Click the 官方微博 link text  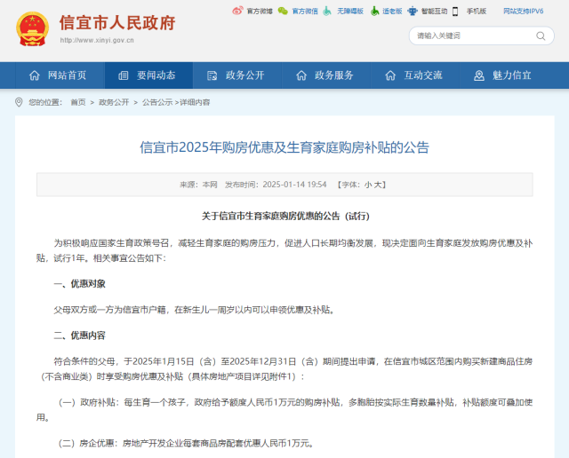(260, 12)
